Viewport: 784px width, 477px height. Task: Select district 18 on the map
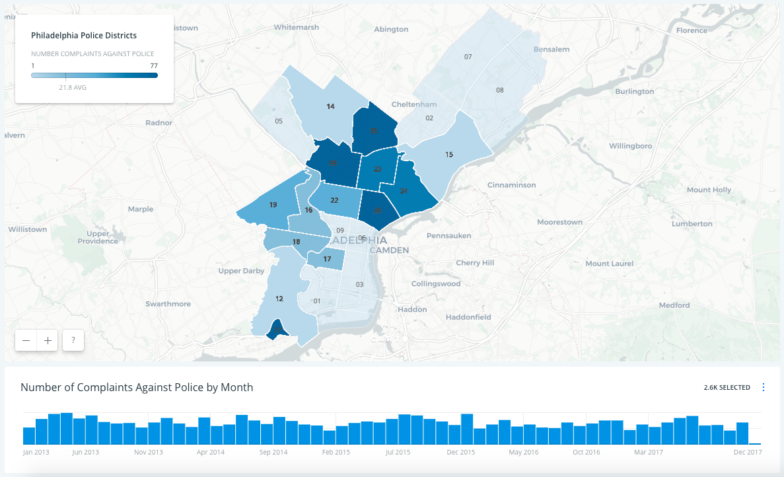[x=297, y=242]
